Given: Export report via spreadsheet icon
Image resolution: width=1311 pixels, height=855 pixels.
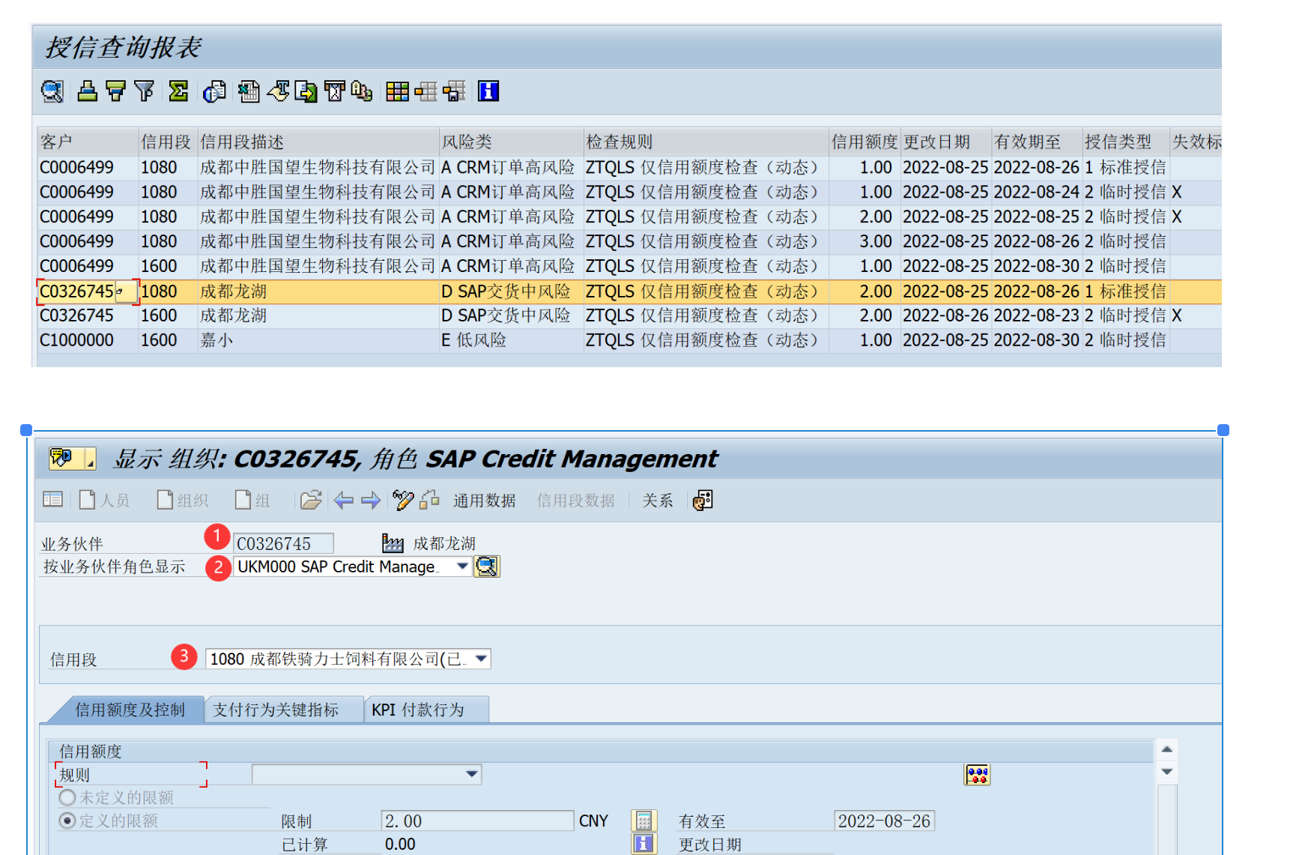Looking at the screenshot, I should (249, 91).
